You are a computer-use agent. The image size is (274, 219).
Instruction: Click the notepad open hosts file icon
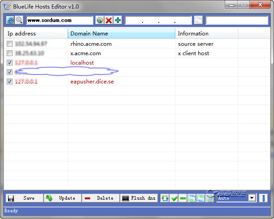209,198
